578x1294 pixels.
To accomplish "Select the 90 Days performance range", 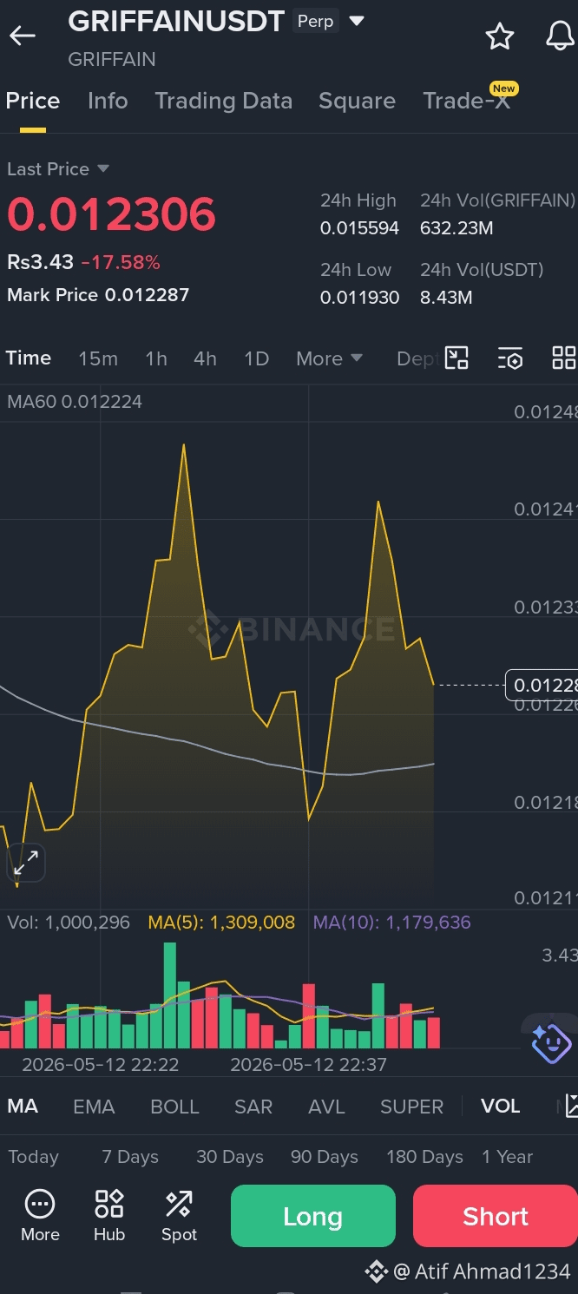I will pos(325,1157).
